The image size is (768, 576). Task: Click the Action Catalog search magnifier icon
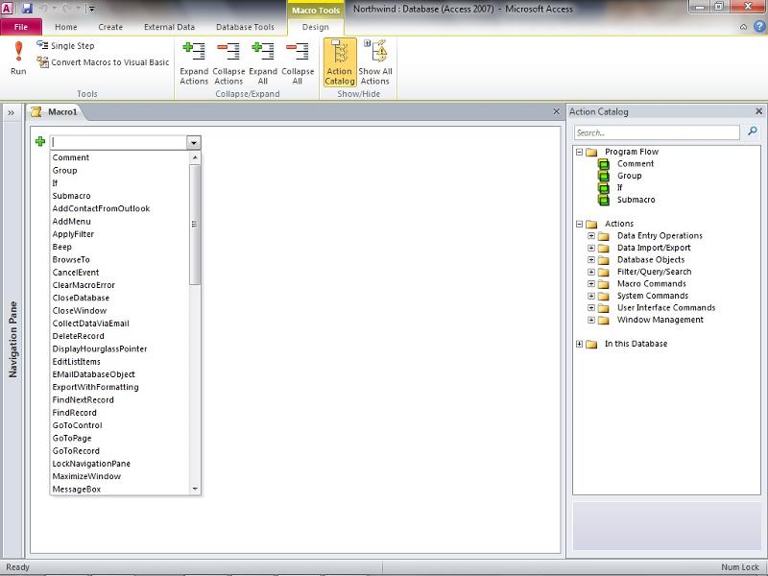pos(753,131)
